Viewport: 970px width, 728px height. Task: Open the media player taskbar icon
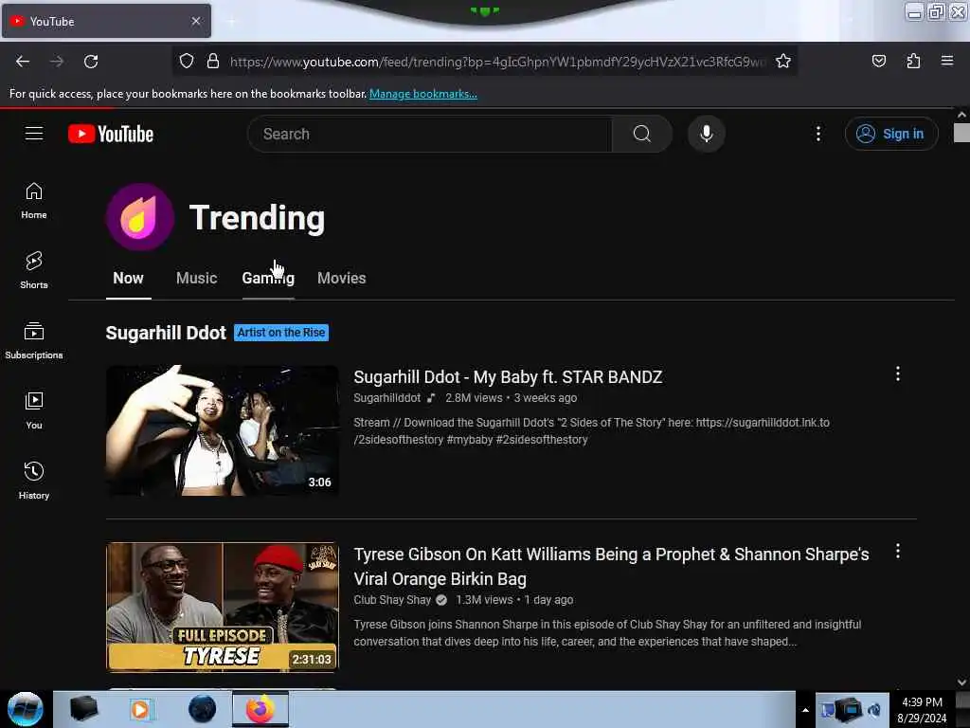click(x=140, y=709)
